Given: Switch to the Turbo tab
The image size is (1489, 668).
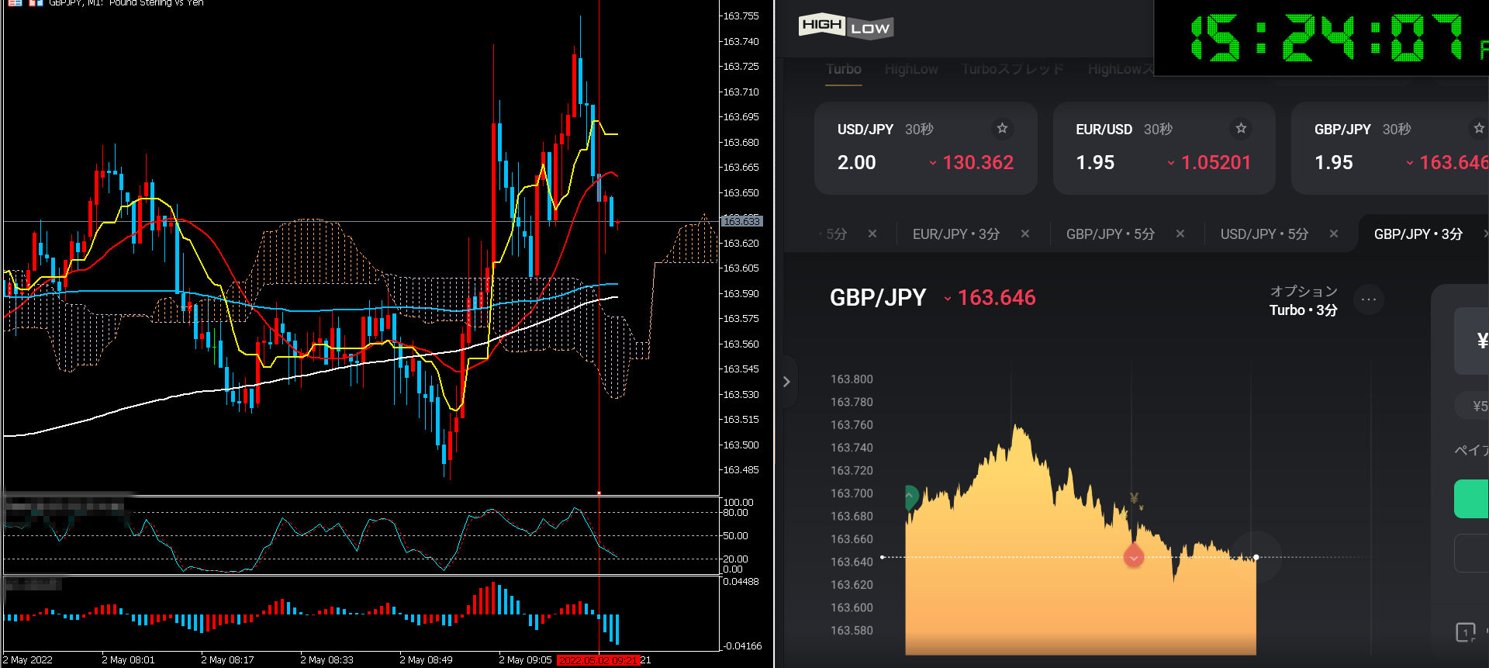Looking at the screenshot, I should click(843, 69).
